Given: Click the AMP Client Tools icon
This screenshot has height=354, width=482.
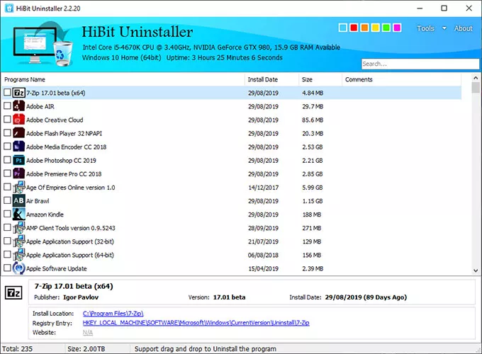Looking at the screenshot, I should pos(18,228).
